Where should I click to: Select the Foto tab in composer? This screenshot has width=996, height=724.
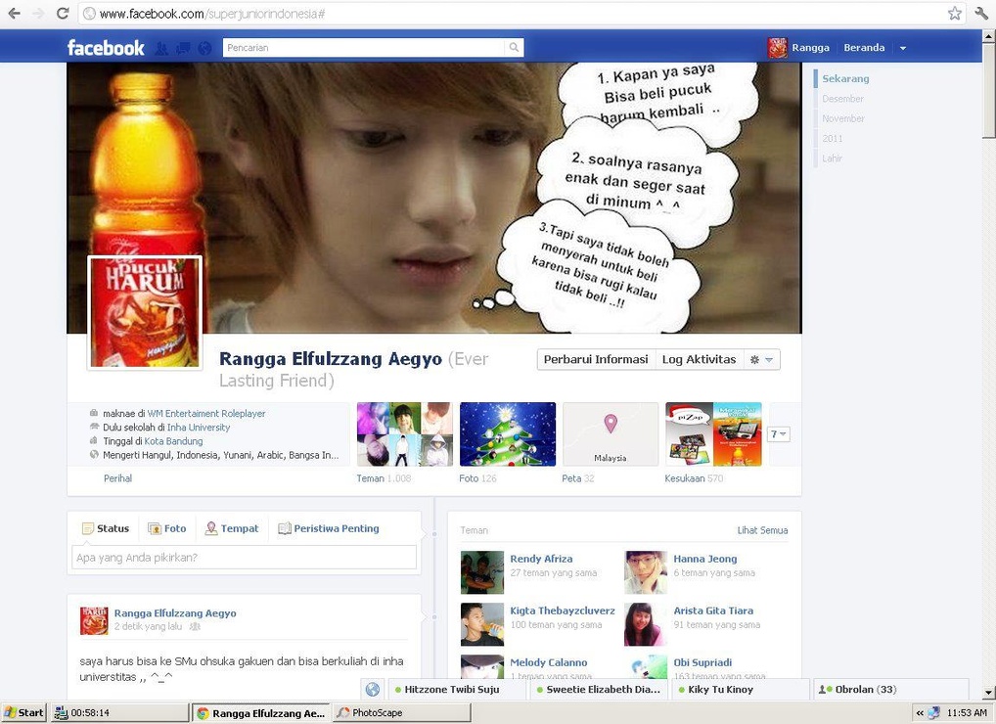[167, 528]
